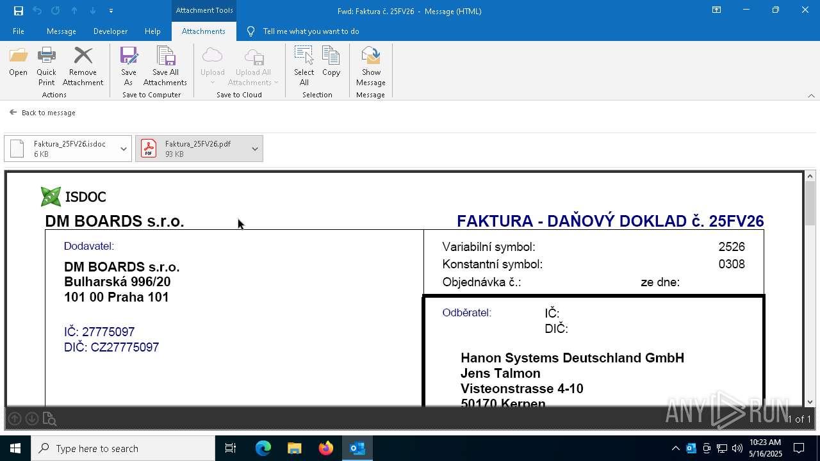
Task: Click the Upload cloud button
Action: [x=213, y=65]
